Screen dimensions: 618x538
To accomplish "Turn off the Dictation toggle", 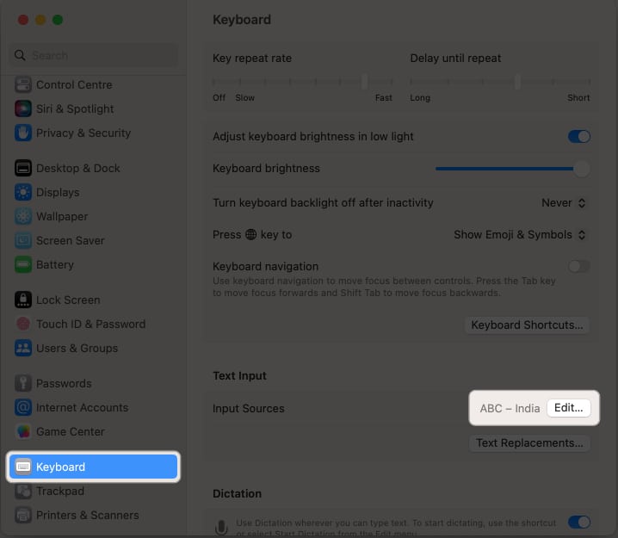I will (x=579, y=523).
